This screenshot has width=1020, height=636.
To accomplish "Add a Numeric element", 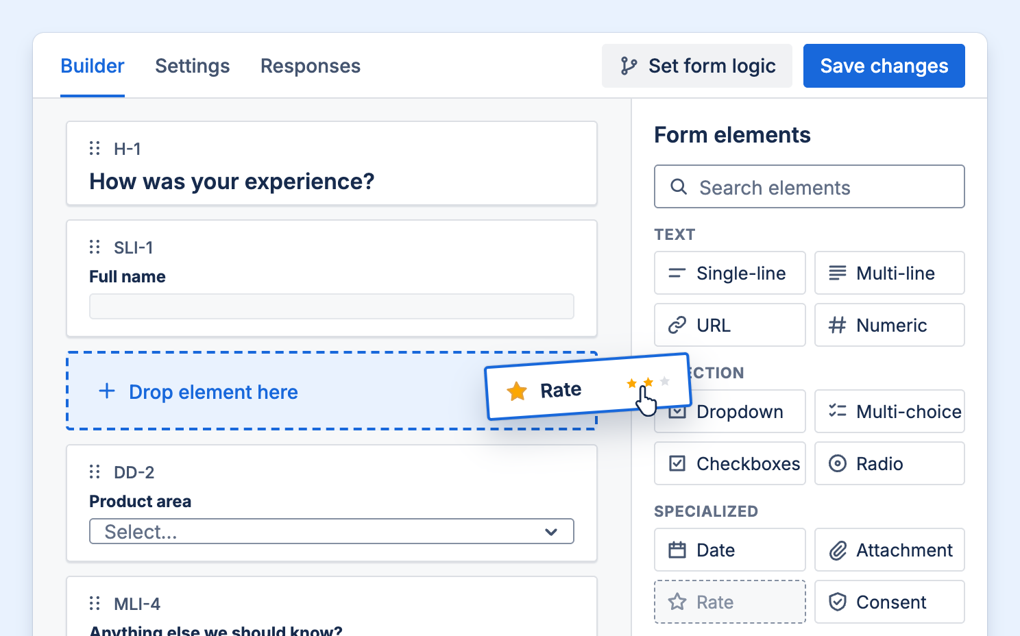I will [890, 325].
